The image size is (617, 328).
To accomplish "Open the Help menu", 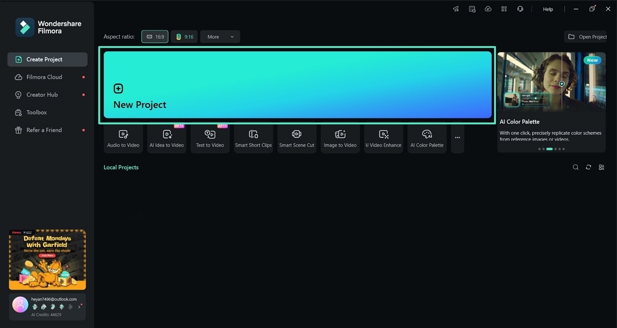I will click(x=548, y=9).
